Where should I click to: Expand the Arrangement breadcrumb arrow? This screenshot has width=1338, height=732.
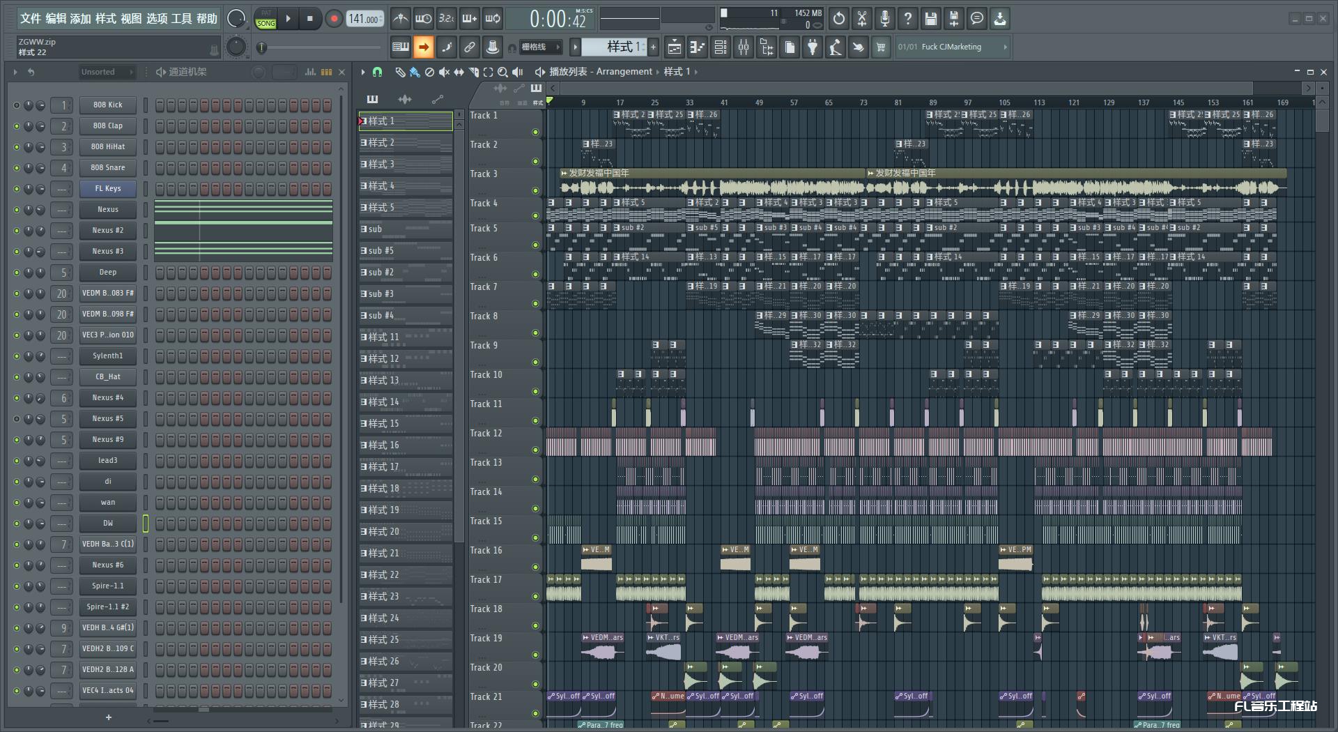pyautogui.click(x=657, y=72)
